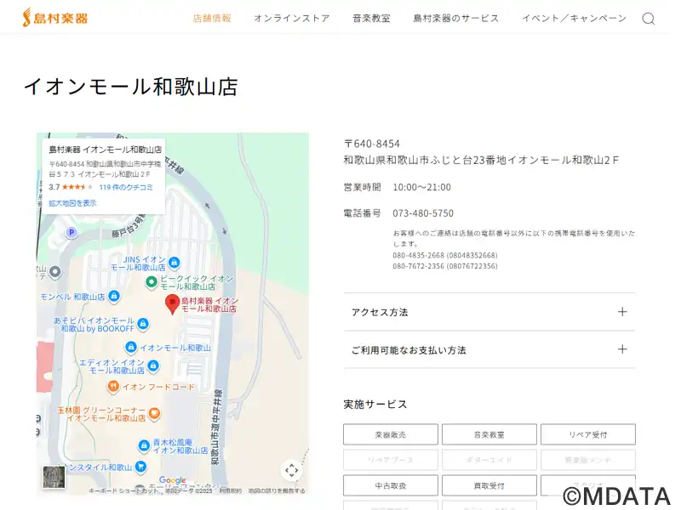Click the 拡大地図を表示 link
This screenshot has width=681, height=510.
click(72, 203)
